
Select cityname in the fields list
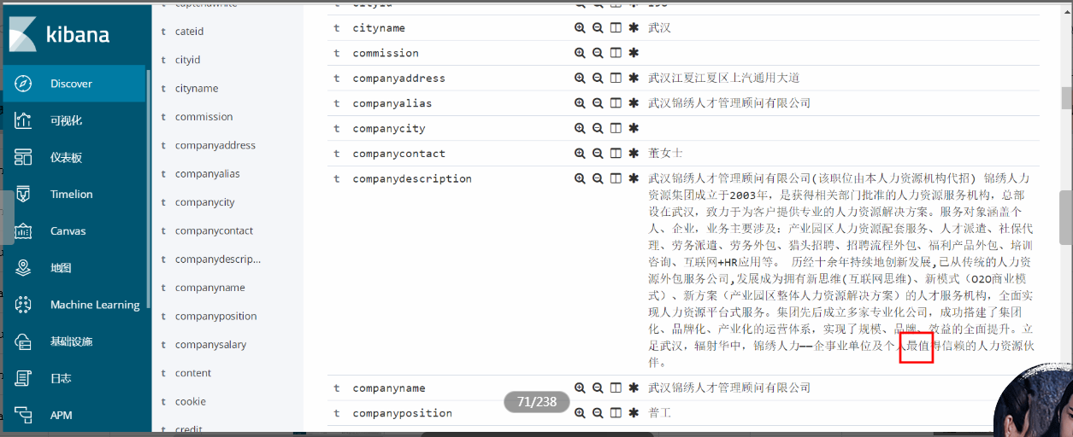coord(197,88)
